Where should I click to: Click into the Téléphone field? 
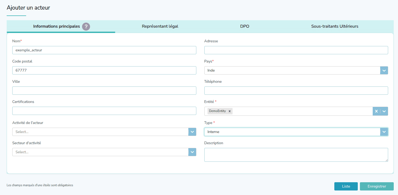[x=296, y=90]
